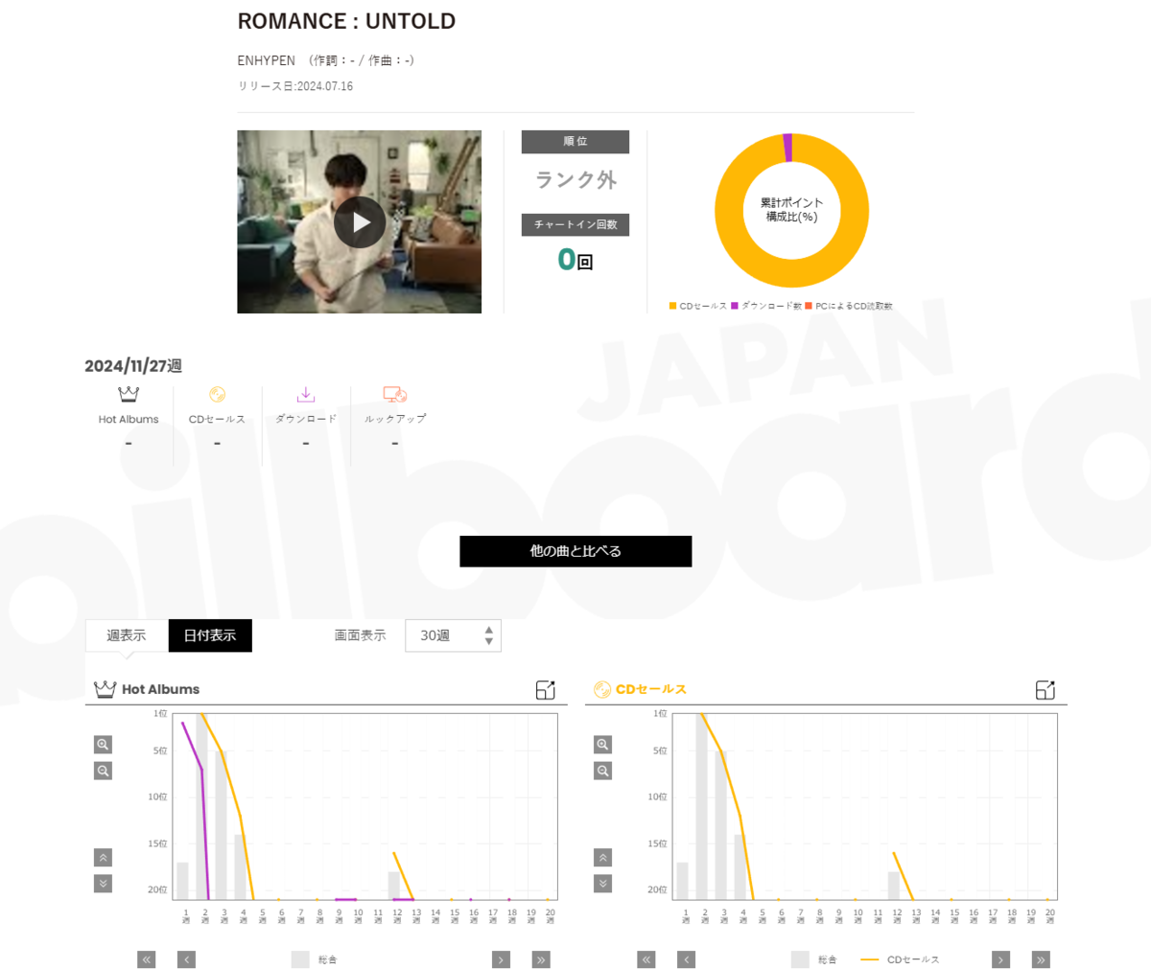Click the 12週 axis label in Hot Albums chart
The image size is (1151, 970).
pyautogui.click(x=397, y=916)
